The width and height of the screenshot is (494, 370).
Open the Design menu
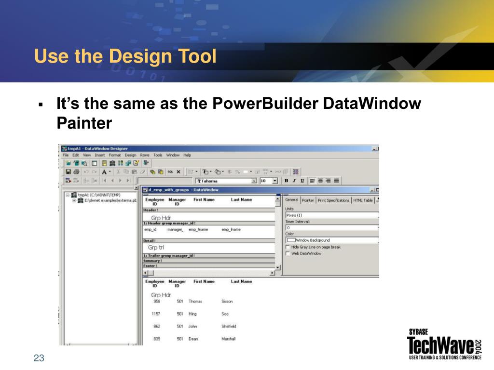click(130, 155)
